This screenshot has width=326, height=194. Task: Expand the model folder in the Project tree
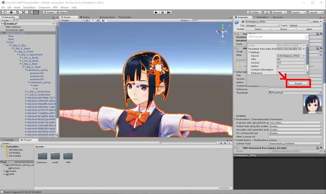tap(5, 171)
